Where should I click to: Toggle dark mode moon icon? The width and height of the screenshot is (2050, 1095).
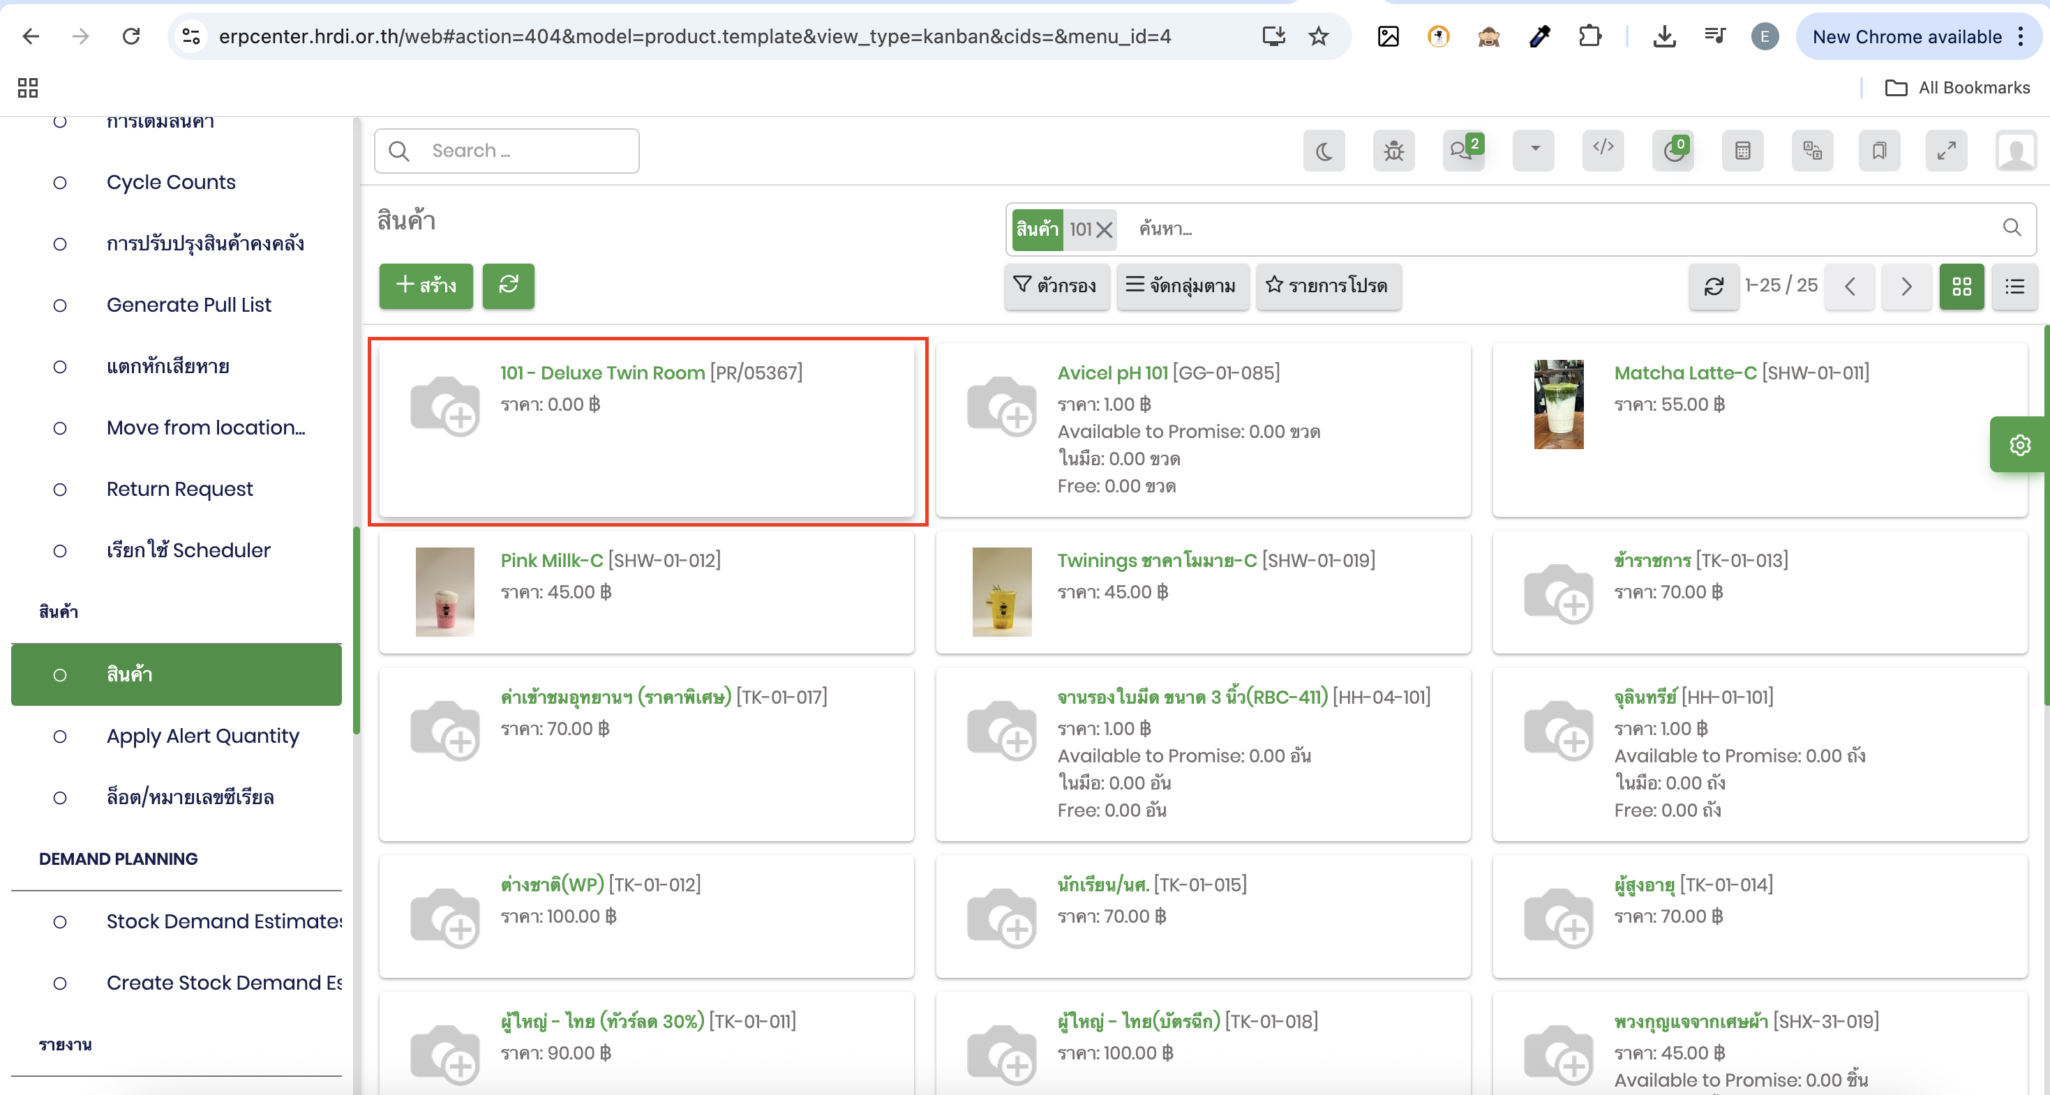1324,151
